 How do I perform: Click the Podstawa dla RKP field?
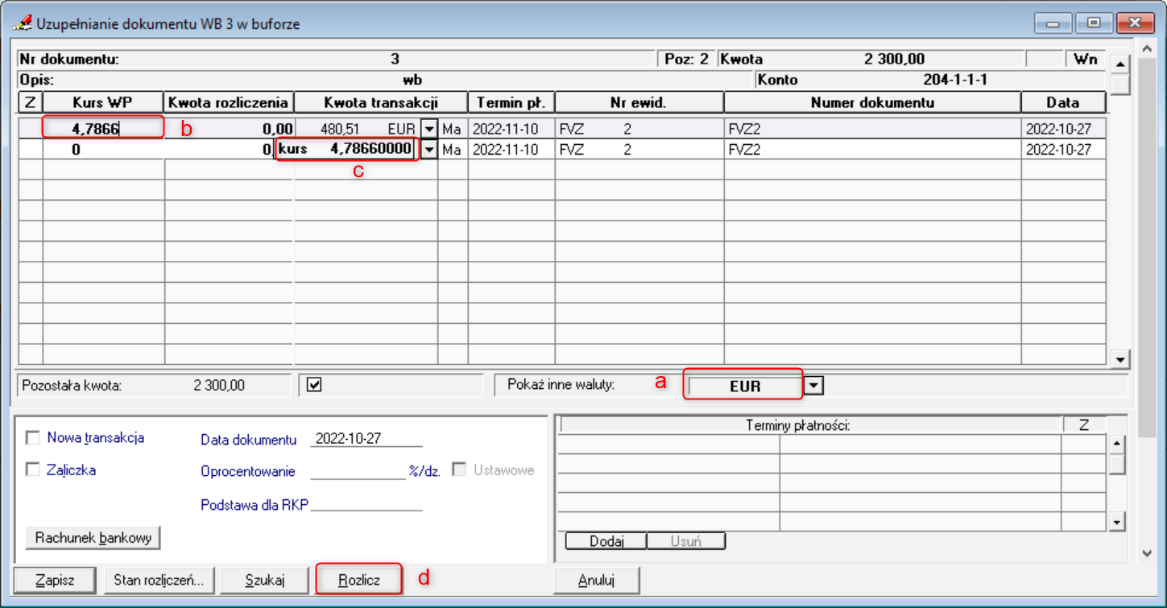pos(366,504)
